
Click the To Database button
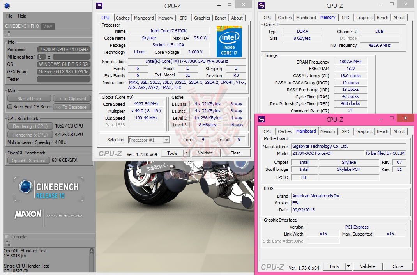[x=72, y=107]
